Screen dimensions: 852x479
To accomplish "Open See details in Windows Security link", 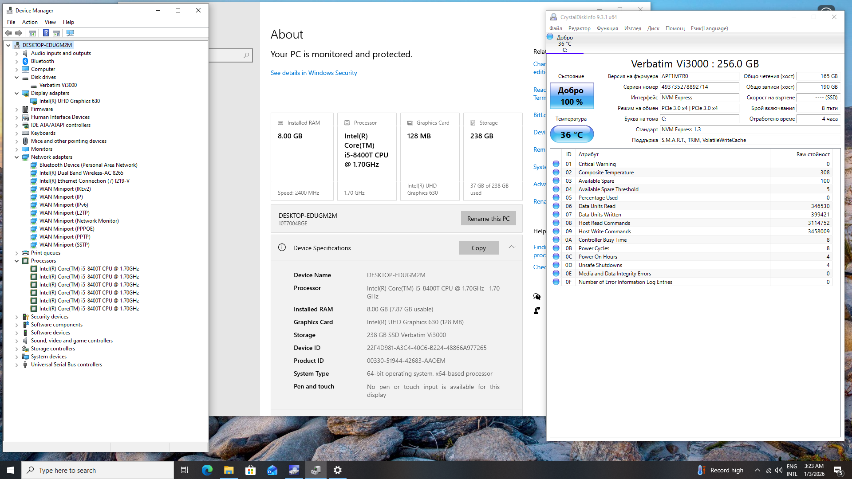I will [313, 73].
